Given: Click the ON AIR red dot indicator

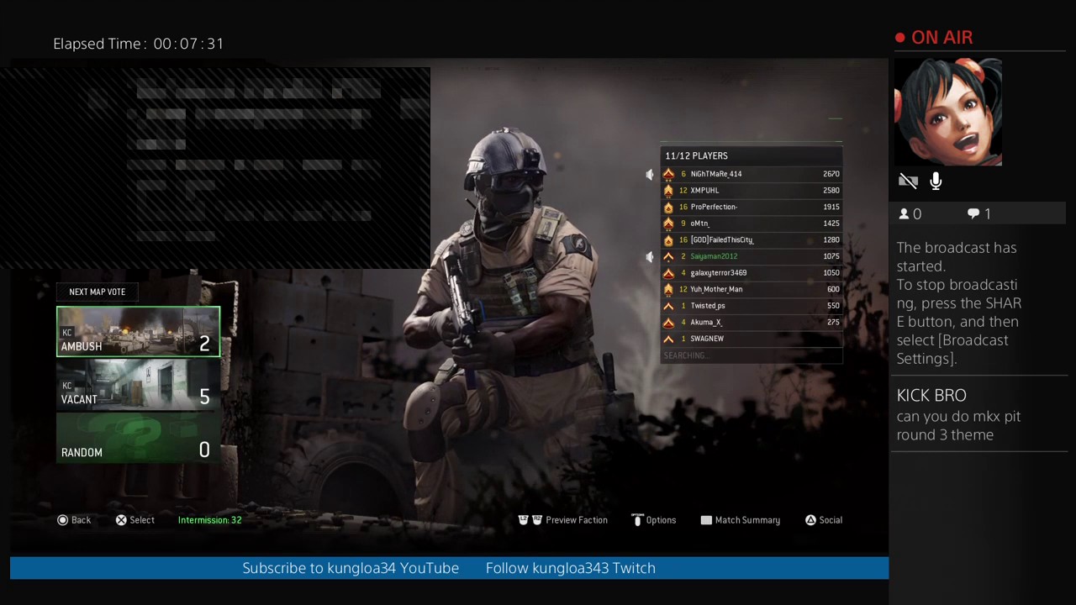Looking at the screenshot, I should click(x=899, y=37).
